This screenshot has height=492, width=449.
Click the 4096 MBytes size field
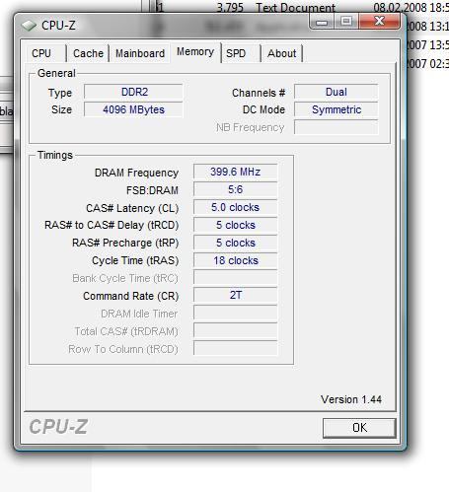133,109
